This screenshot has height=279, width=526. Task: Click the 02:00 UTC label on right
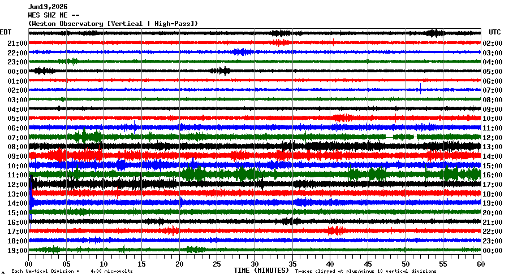coord(493,43)
